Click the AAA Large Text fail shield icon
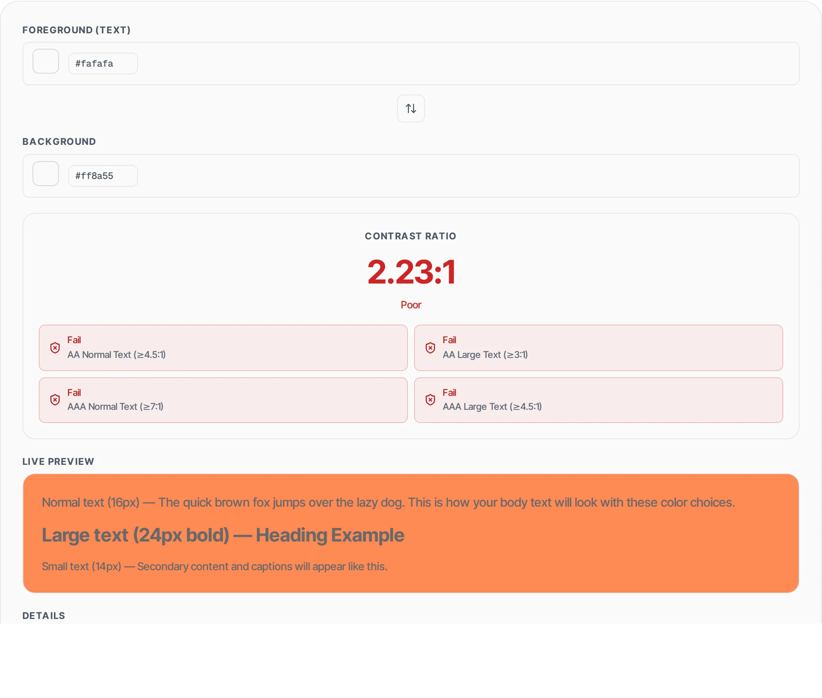 (x=430, y=400)
